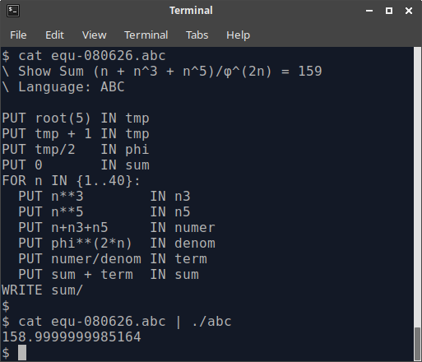Image resolution: width=422 pixels, height=362 pixels.
Task: Click the line 'PUT 0 IN sum'
Action: pyautogui.click(x=76, y=165)
